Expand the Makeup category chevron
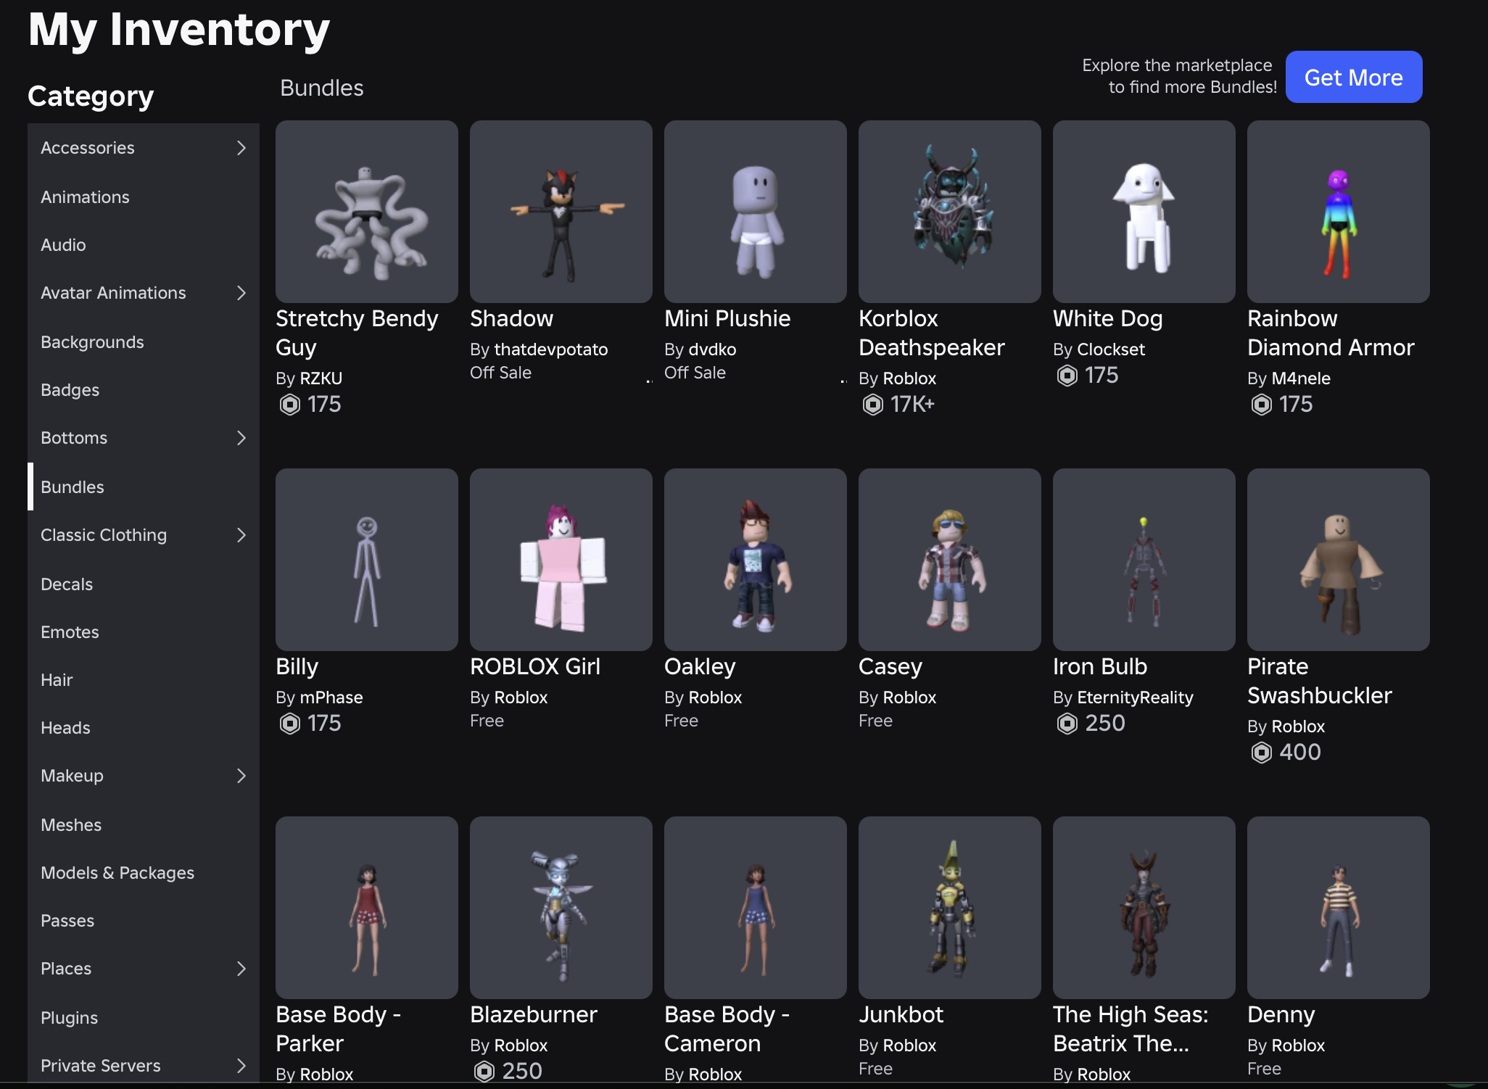 coord(241,776)
